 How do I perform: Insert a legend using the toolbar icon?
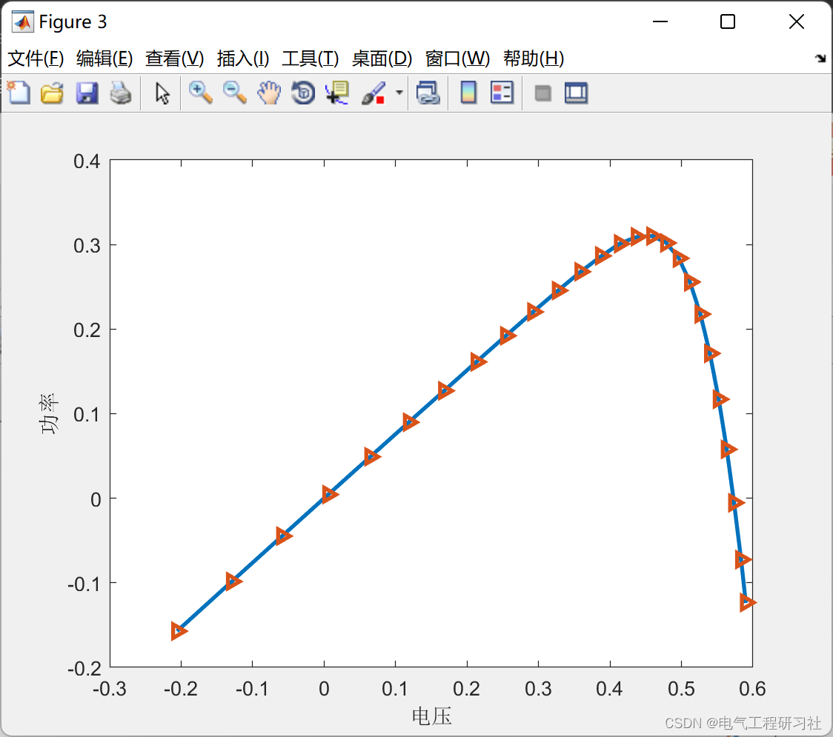coord(502,93)
